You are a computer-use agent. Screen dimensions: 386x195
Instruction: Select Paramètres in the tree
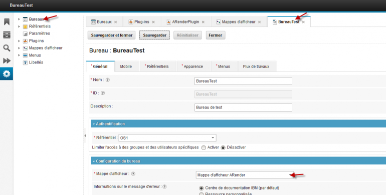[x=40, y=33]
